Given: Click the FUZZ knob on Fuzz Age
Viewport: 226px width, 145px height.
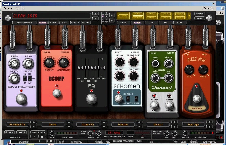Looking at the screenshot, I should (203, 70).
